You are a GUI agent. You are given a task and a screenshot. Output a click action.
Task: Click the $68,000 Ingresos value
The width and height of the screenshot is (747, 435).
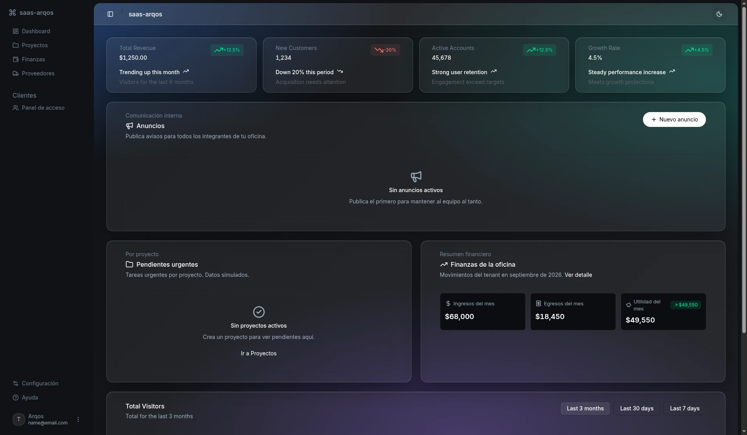459,317
